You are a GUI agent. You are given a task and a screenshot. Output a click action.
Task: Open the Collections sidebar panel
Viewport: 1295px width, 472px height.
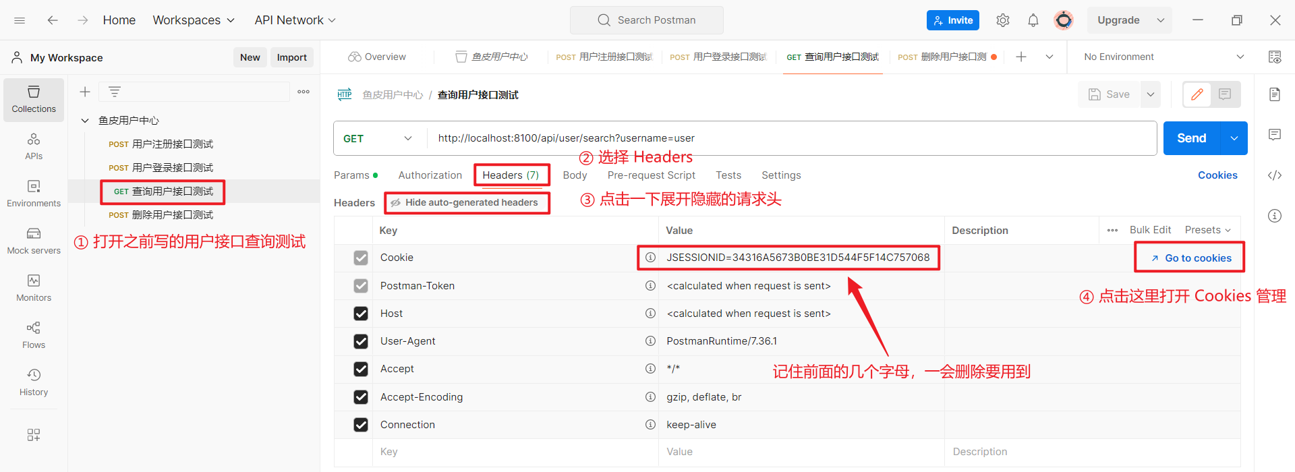click(x=34, y=99)
